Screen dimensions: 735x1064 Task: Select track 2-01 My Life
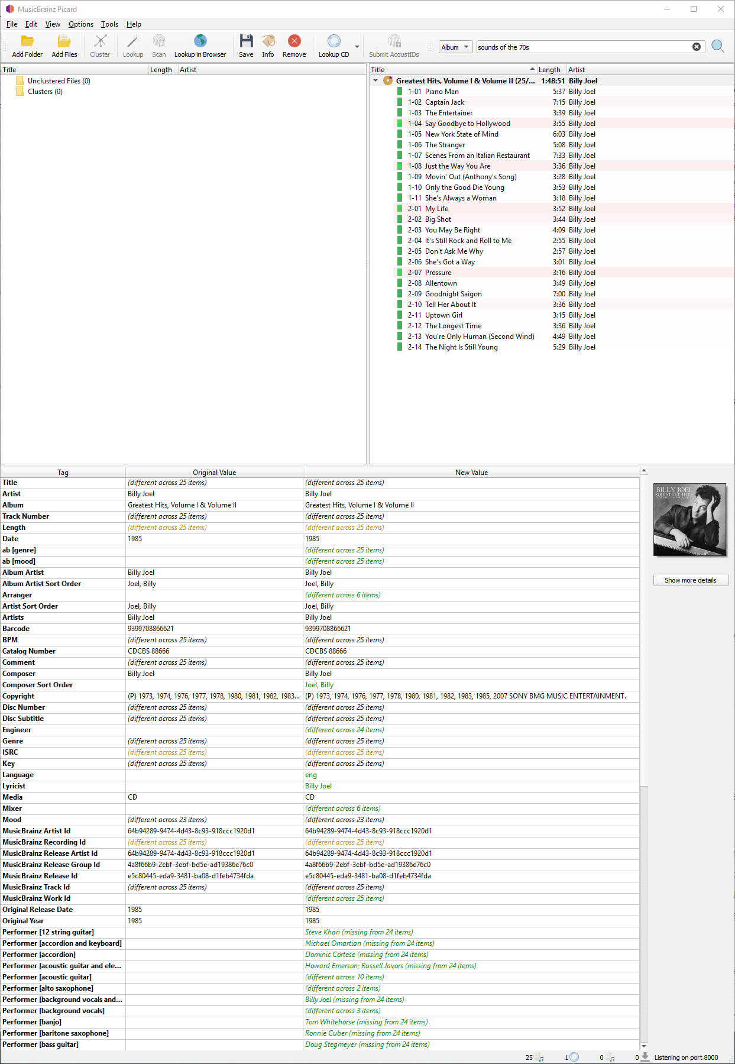pos(428,209)
